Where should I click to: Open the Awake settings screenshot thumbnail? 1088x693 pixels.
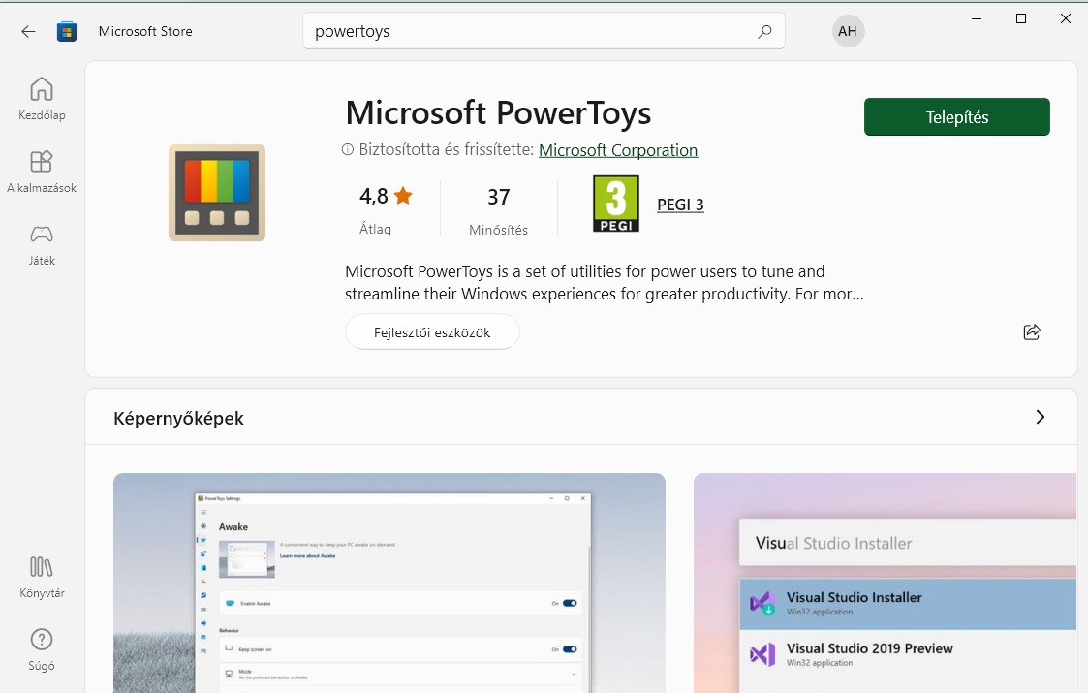pos(389,583)
